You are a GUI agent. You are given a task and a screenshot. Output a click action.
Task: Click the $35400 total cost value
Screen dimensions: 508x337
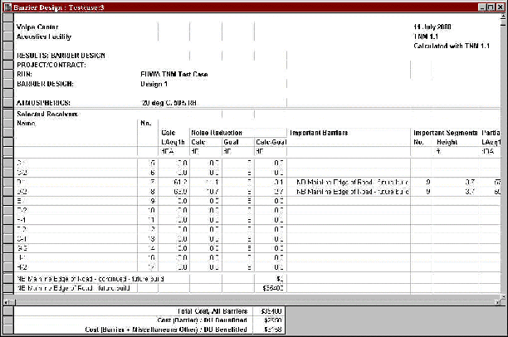[271, 311]
